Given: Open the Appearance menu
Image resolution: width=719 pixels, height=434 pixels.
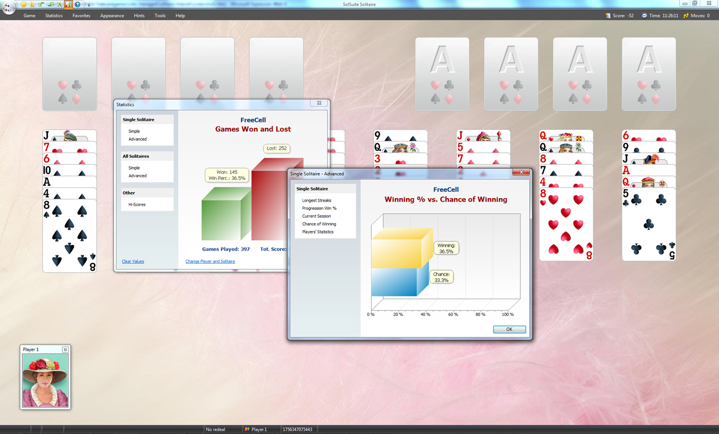Looking at the screenshot, I should click(x=112, y=15).
